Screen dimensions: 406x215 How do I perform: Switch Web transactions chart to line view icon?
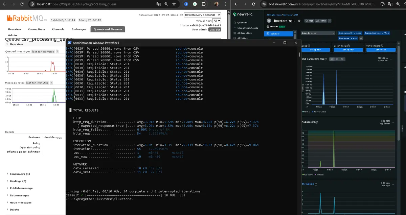(332, 59)
